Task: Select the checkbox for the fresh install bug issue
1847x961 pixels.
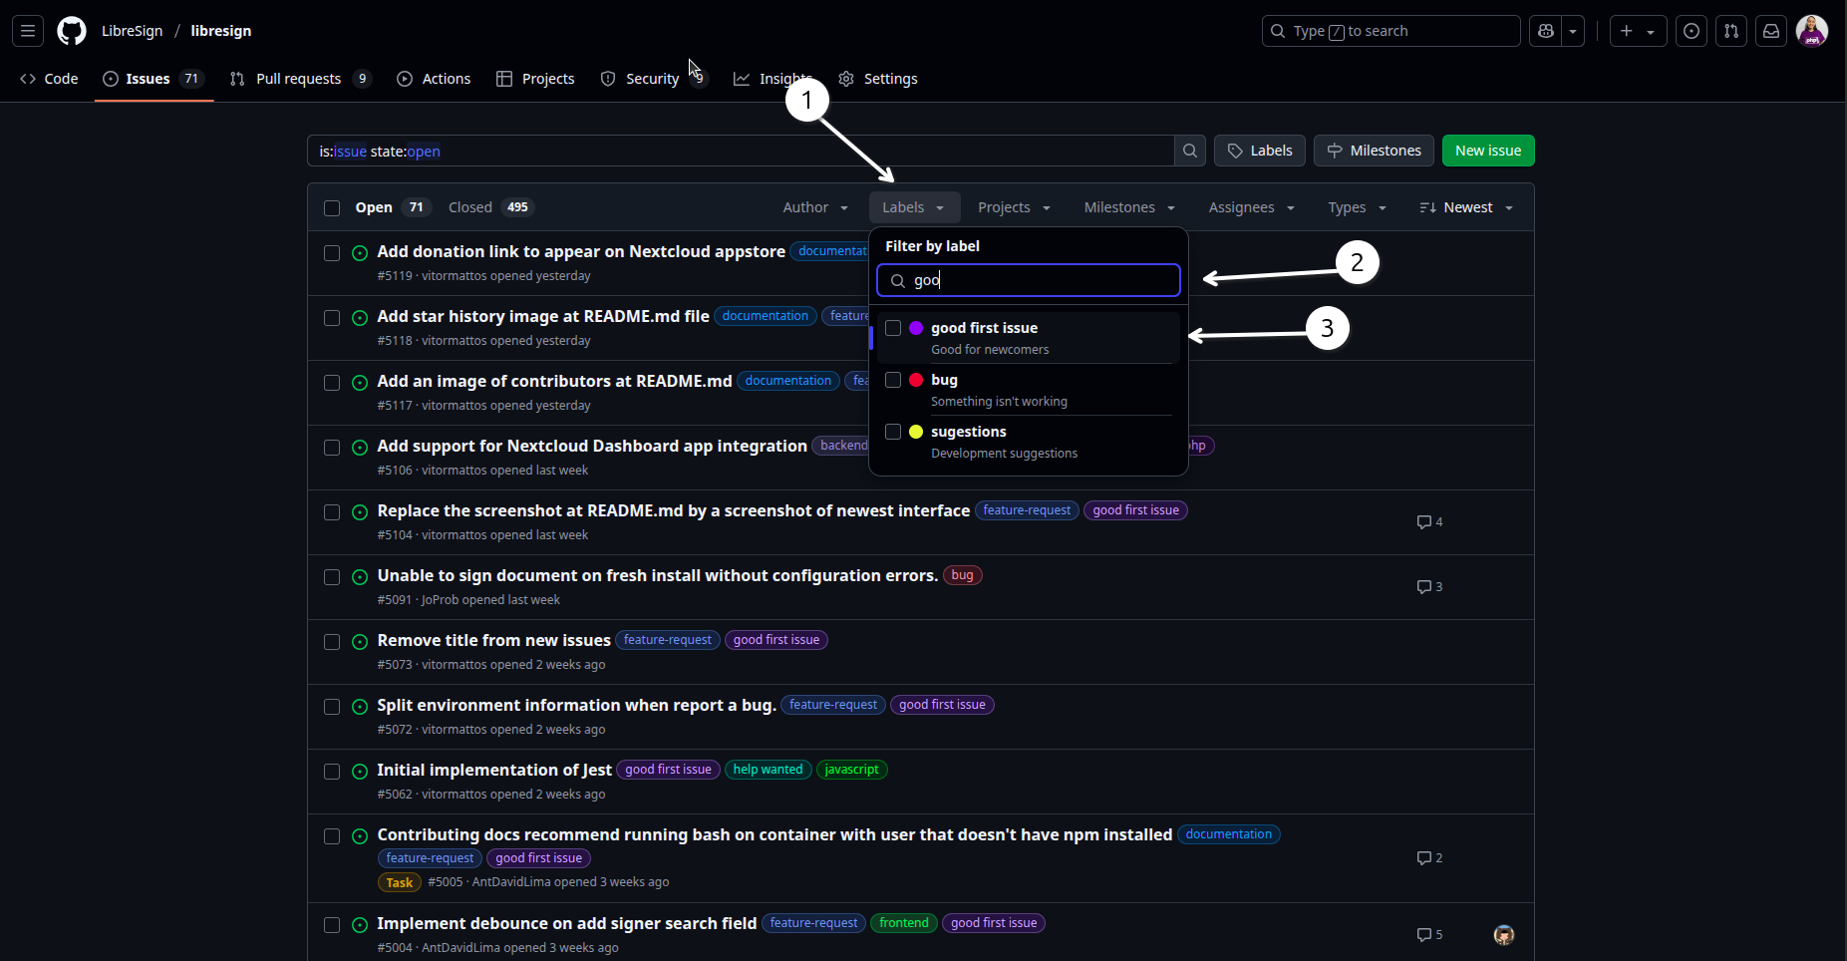Action: click(332, 577)
